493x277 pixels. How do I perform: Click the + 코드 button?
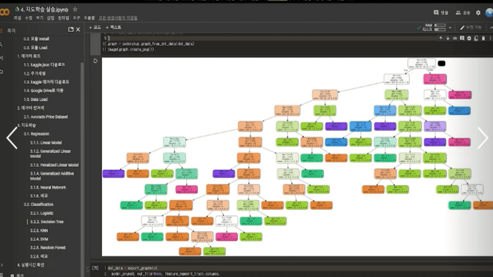pyautogui.click(x=95, y=27)
